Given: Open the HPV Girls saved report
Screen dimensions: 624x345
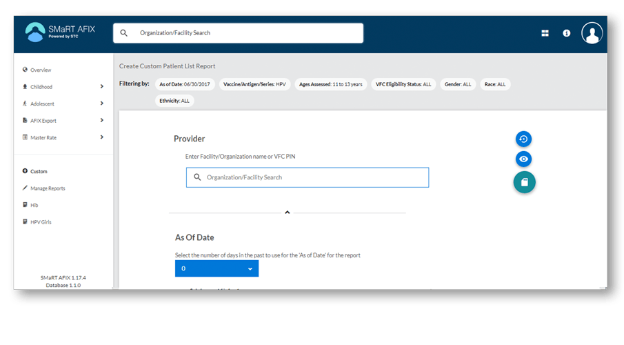Looking at the screenshot, I should coord(41,222).
